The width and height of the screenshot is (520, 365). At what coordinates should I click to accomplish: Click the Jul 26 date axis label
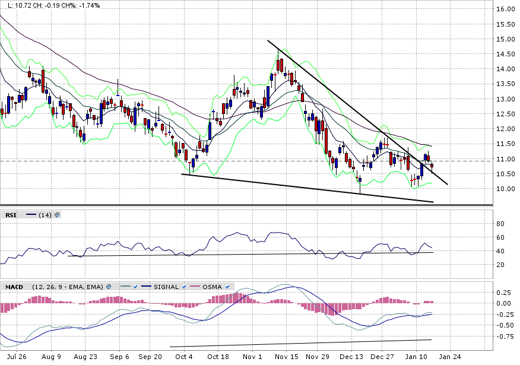click(17, 357)
